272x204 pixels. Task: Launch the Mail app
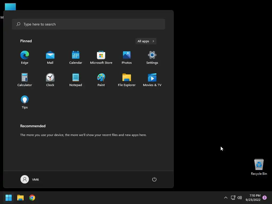click(x=50, y=58)
